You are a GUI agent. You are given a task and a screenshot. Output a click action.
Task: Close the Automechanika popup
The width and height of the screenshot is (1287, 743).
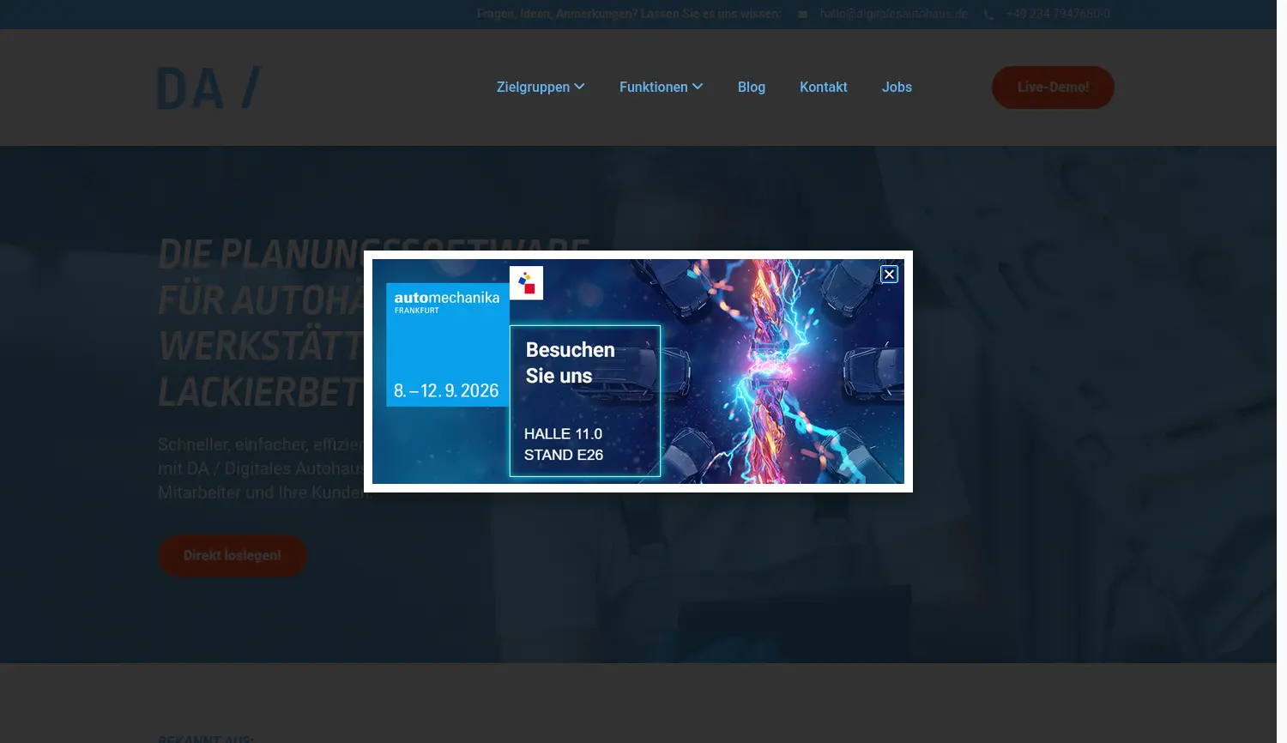[x=889, y=274]
